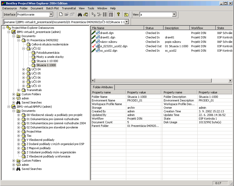Screen dimensions: 234x186
Task: Select the si_023201_ucs02.dgn checked-out file icon
Action: click(x=98, y=46)
